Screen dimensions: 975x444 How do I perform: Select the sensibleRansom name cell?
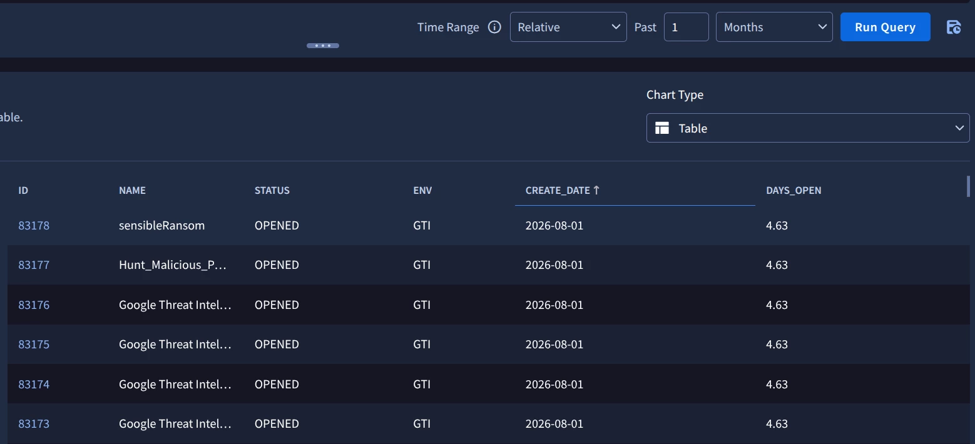click(161, 225)
